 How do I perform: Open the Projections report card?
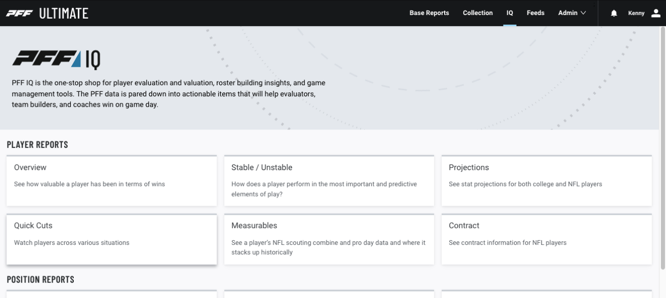click(x=547, y=181)
